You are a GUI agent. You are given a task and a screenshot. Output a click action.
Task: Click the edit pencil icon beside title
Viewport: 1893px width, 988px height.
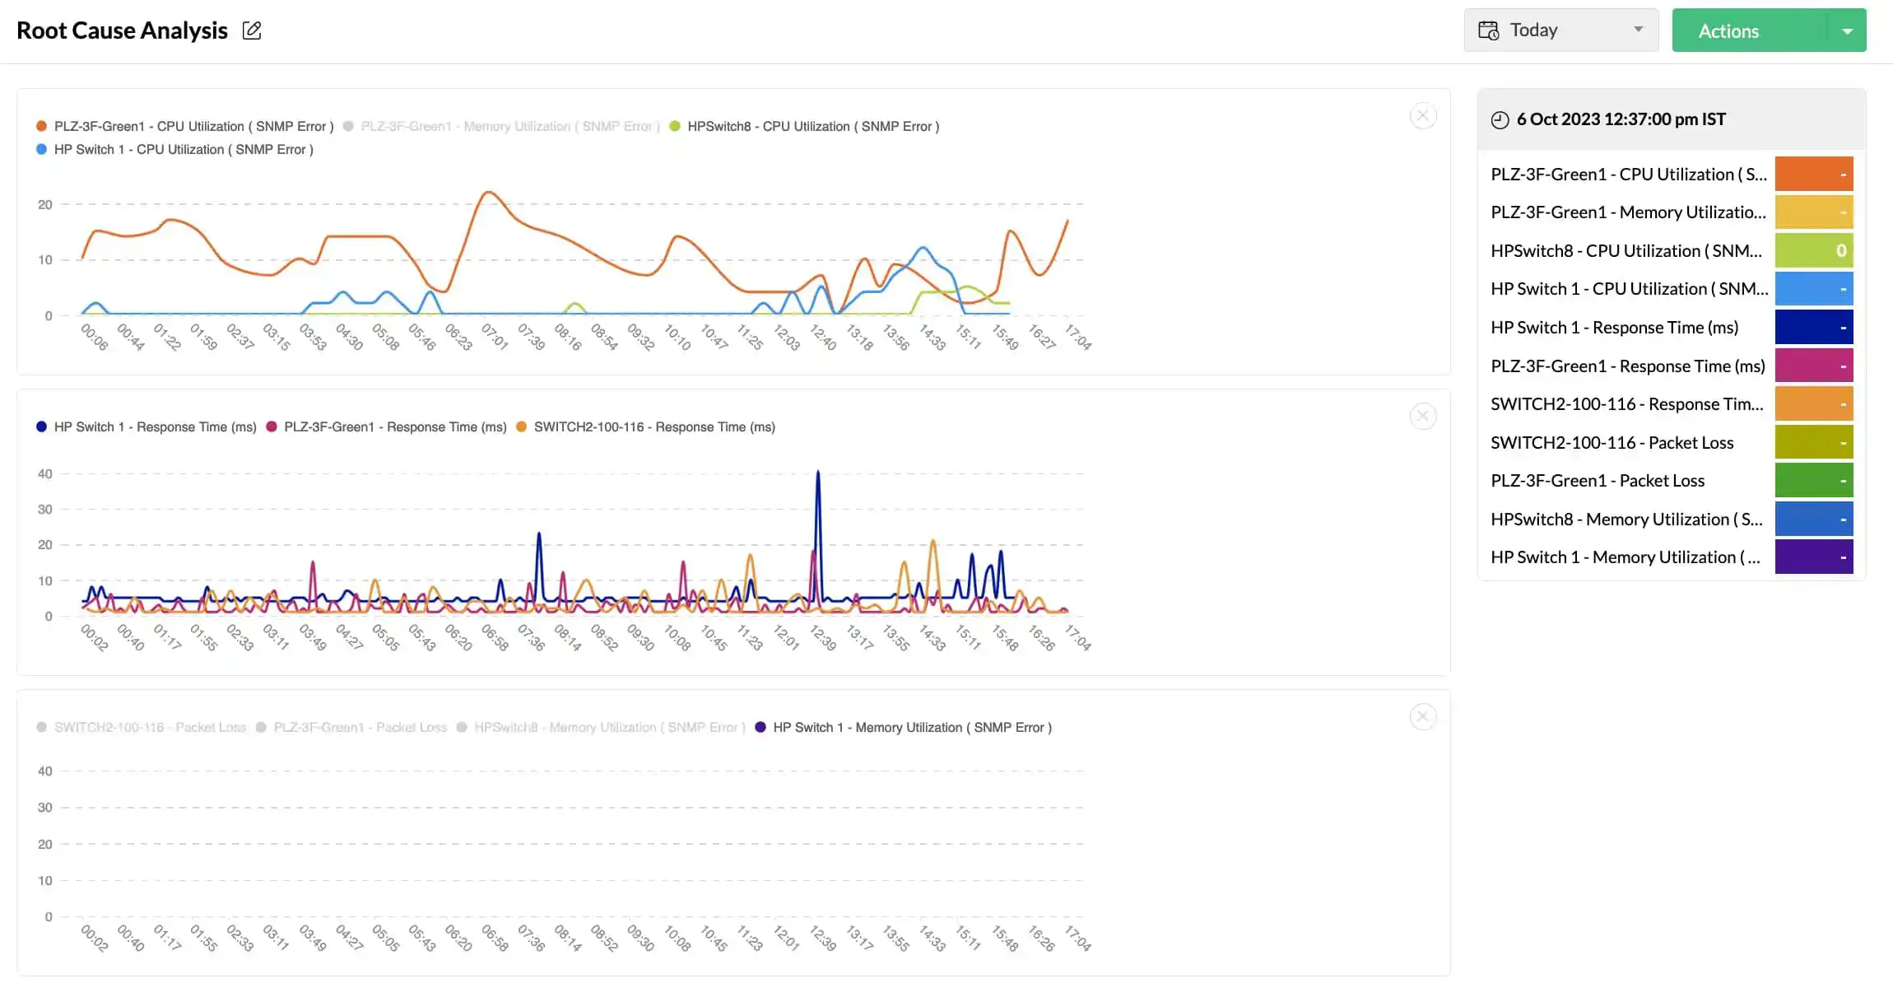pos(252,31)
